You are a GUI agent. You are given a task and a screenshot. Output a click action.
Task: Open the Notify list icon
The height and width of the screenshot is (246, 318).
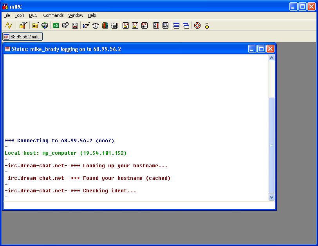click(x=156, y=25)
